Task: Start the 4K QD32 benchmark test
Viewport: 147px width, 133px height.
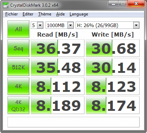Action: (18, 105)
